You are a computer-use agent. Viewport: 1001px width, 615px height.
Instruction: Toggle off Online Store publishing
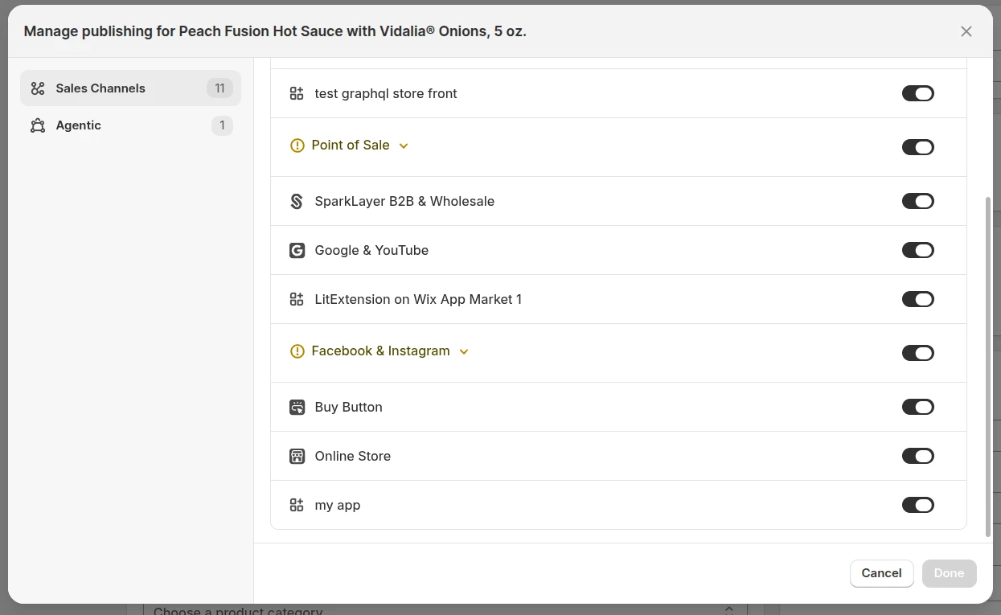click(917, 456)
